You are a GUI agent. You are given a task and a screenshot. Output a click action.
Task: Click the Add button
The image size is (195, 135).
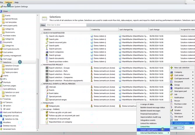tap(175, 128)
